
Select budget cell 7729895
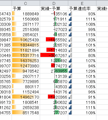pyautogui.click(x=26, y=81)
